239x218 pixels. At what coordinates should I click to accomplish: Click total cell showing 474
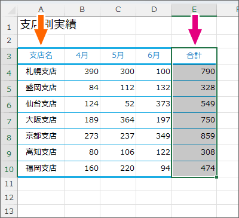coord(194,168)
